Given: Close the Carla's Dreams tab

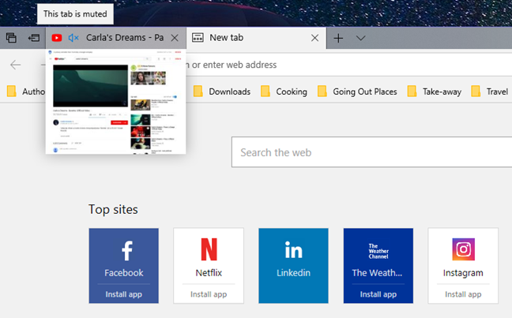Looking at the screenshot, I should 175,38.
